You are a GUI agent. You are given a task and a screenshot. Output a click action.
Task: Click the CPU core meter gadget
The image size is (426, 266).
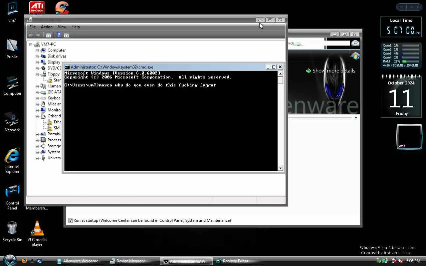tap(401, 56)
